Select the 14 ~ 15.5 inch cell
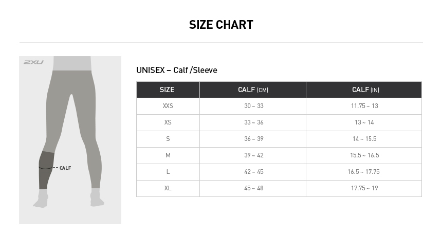 click(364, 139)
